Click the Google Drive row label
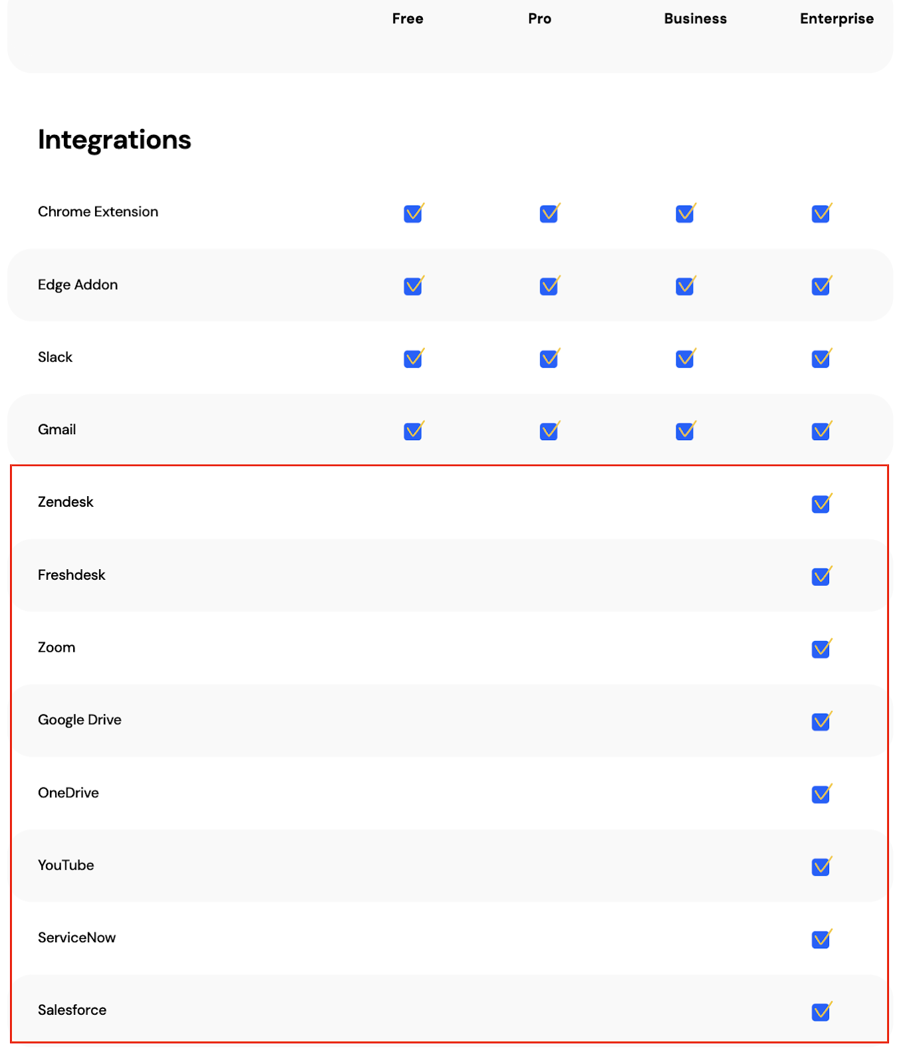The width and height of the screenshot is (903, 1064). [x=79, y=720]
